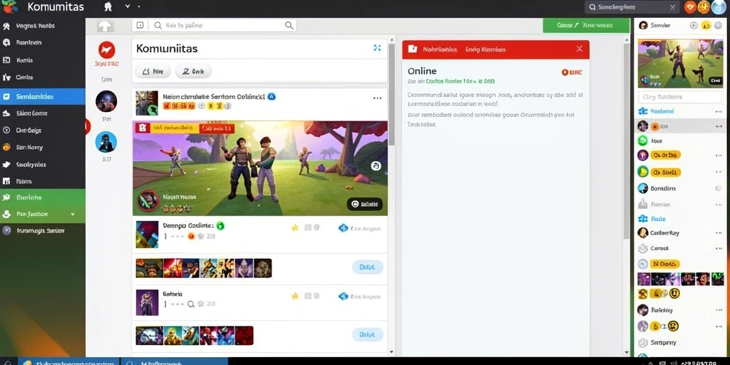Open the first post's three-dot menu

[x=377, y=98]
